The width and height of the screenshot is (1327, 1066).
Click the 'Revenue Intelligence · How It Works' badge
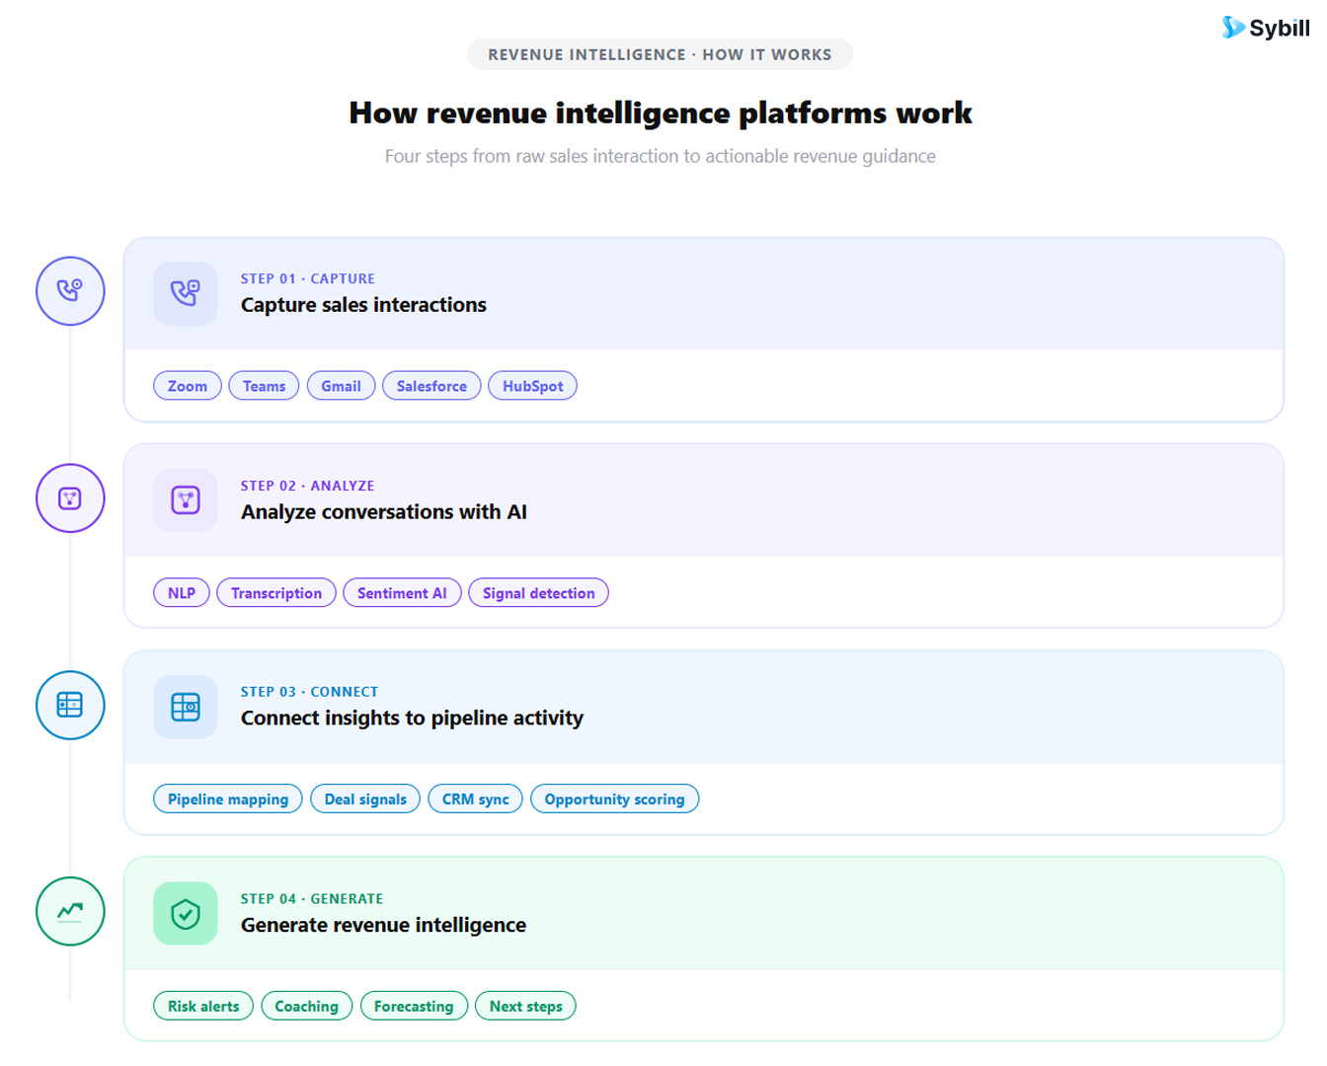(x=660, y=55)
